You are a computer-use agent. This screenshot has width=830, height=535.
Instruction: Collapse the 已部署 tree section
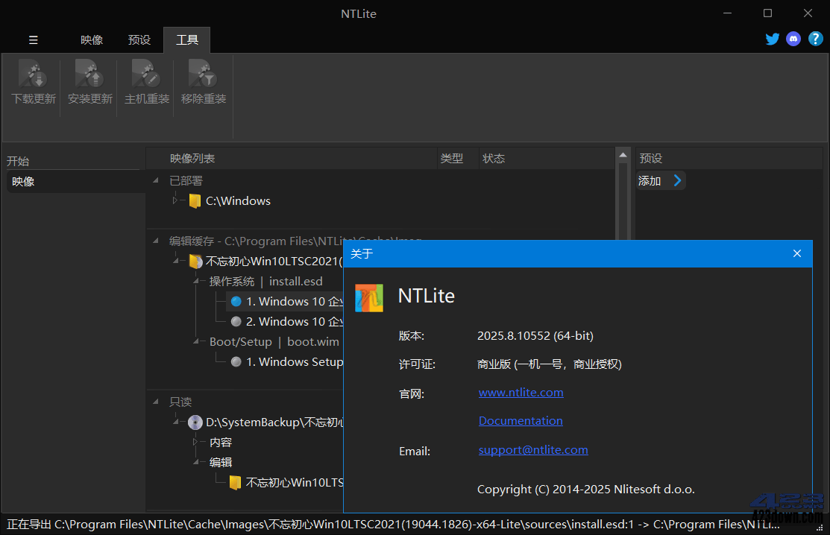(155, 180)
